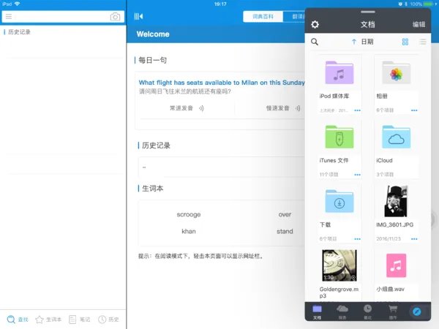Viewport: 439px width, 329px height.
Task: Open more options for IMG_3601.JPG
Action: pyautogui.click(x=414, y=239)
